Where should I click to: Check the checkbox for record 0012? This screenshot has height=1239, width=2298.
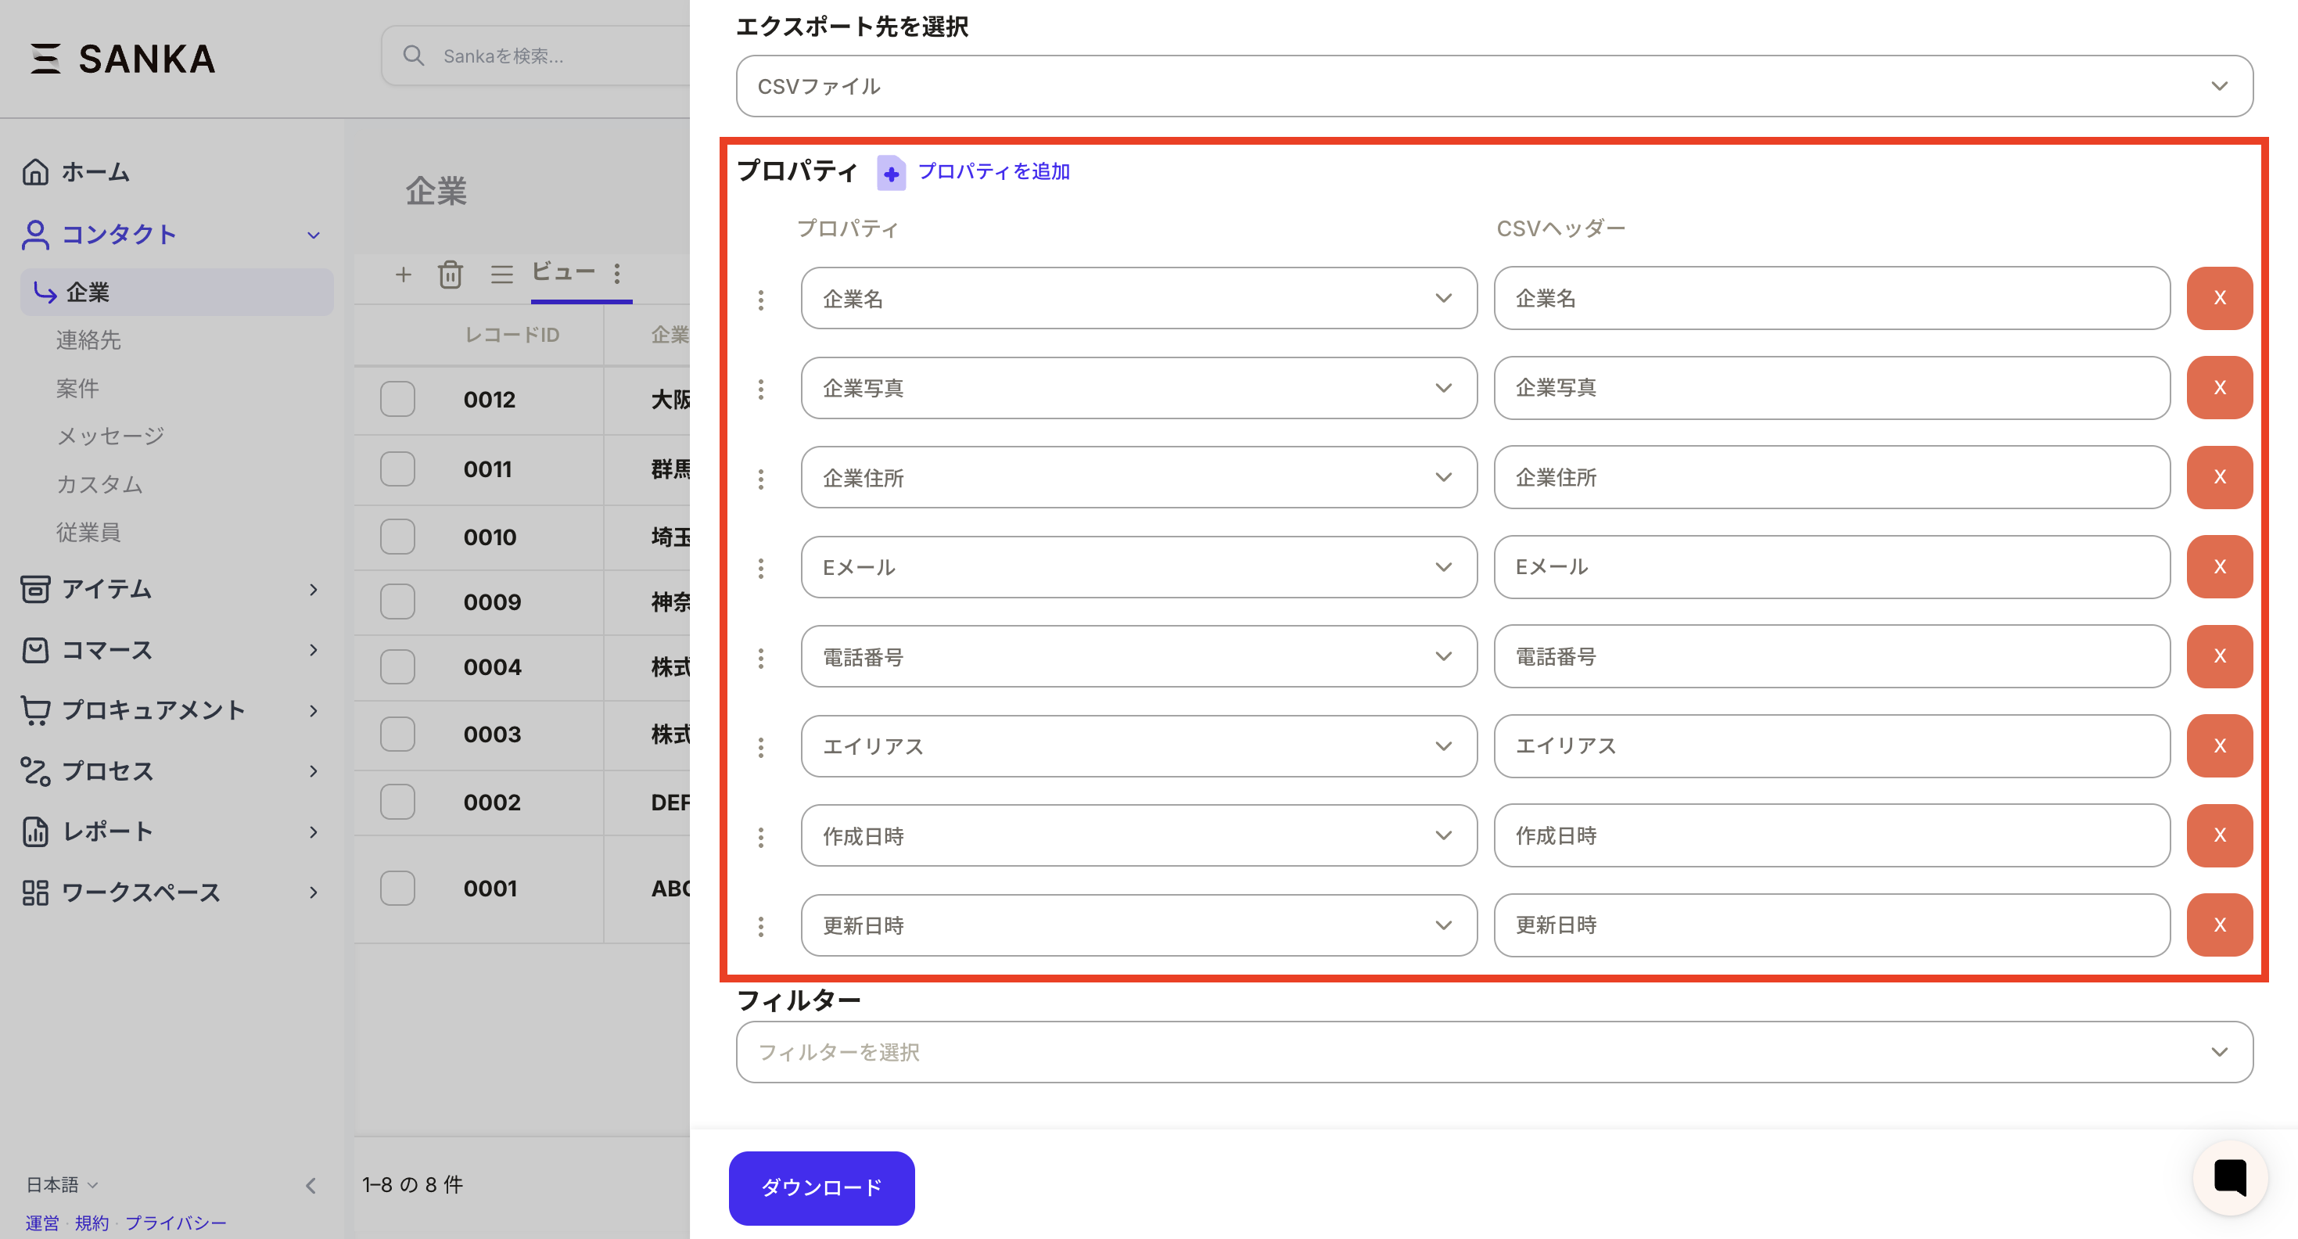point(398,400)
